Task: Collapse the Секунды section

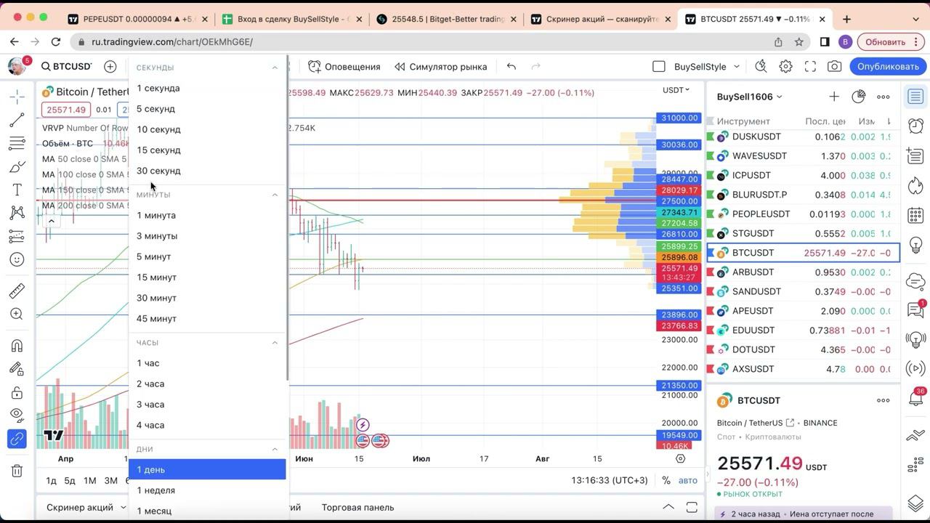Action: (x=275, y=68)
